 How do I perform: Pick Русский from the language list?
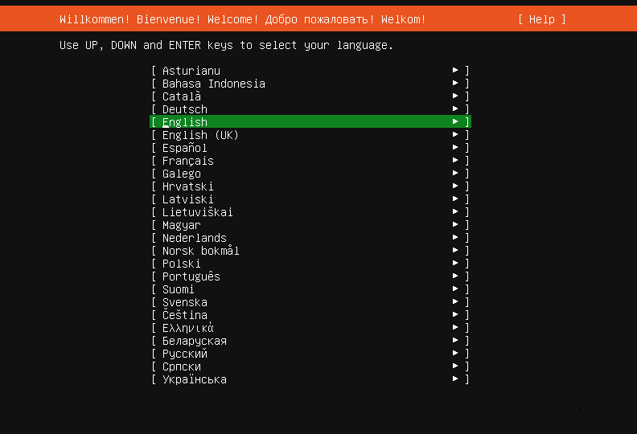[310, 354]
